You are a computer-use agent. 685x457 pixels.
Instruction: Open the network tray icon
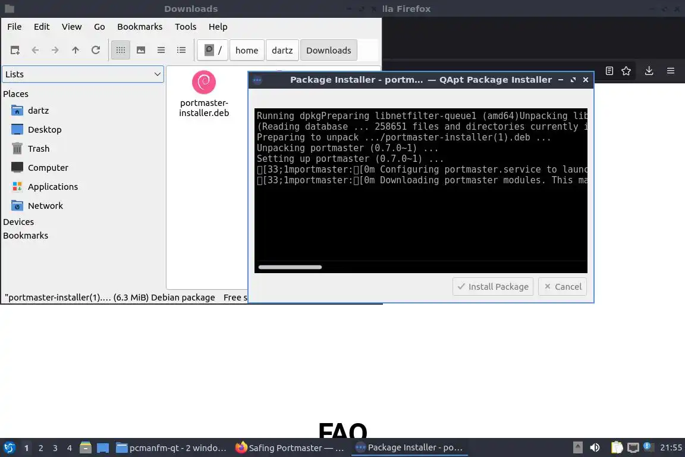633,448
